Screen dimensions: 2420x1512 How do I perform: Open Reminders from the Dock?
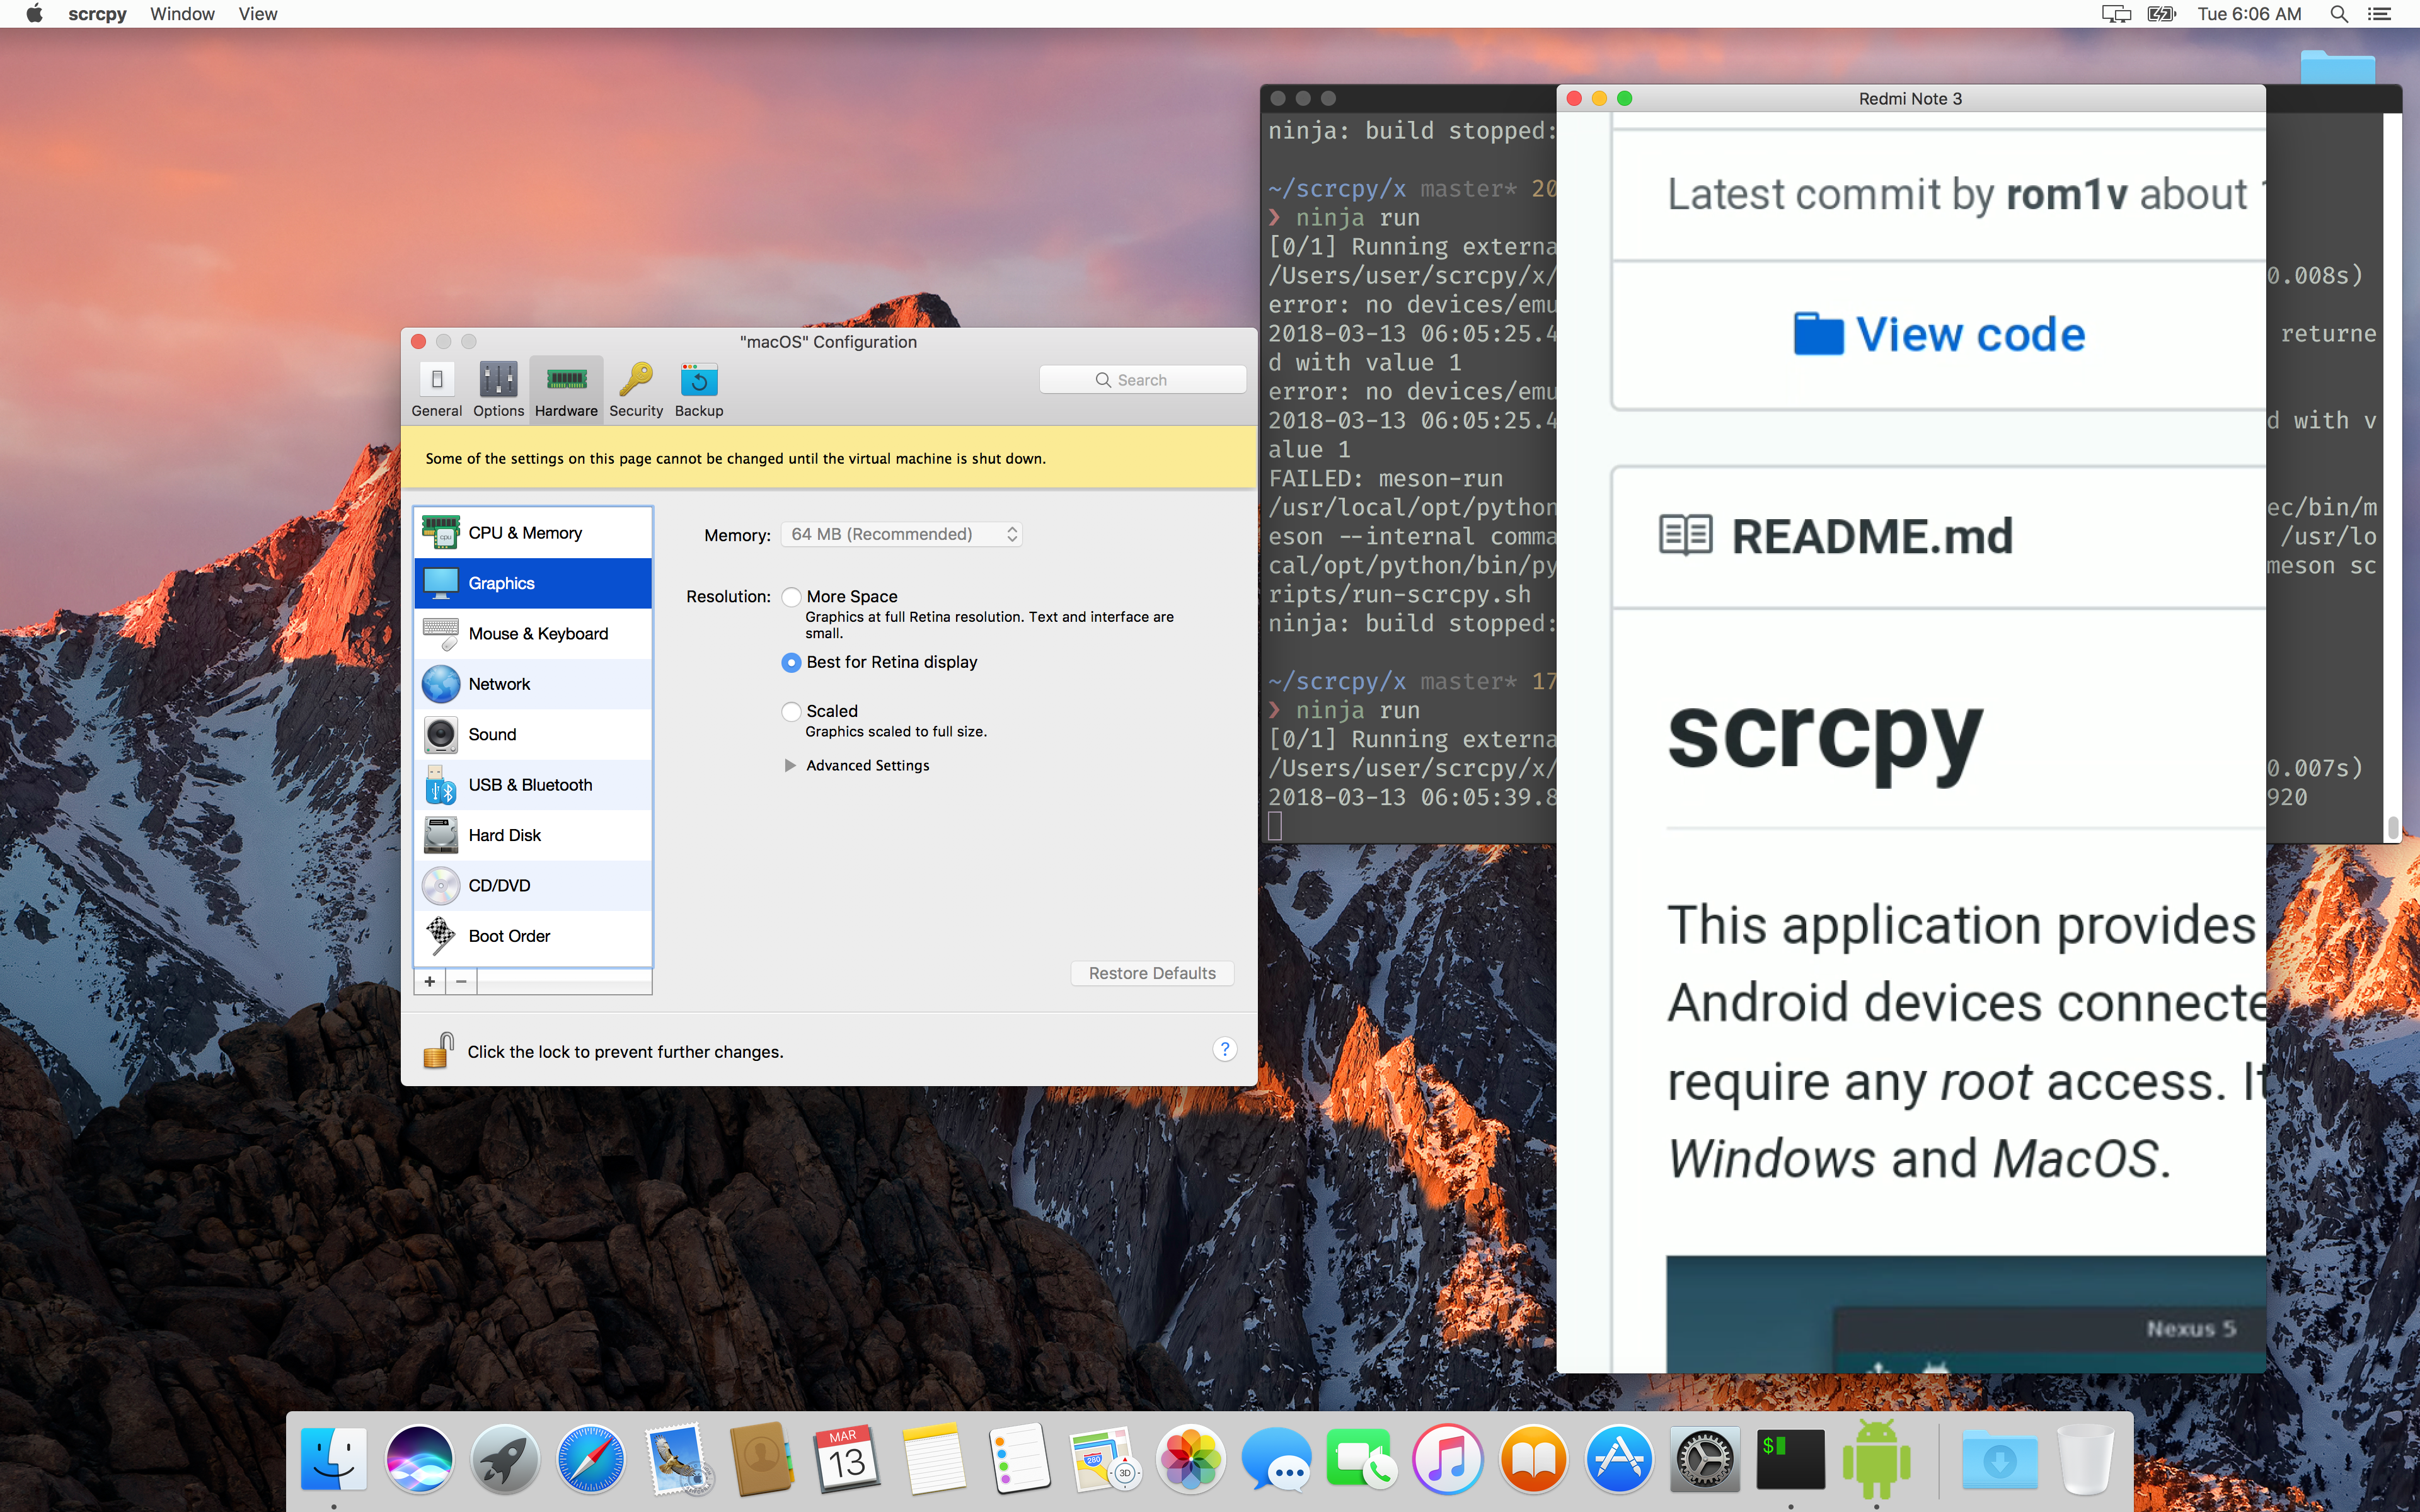pos(1019,1459)
